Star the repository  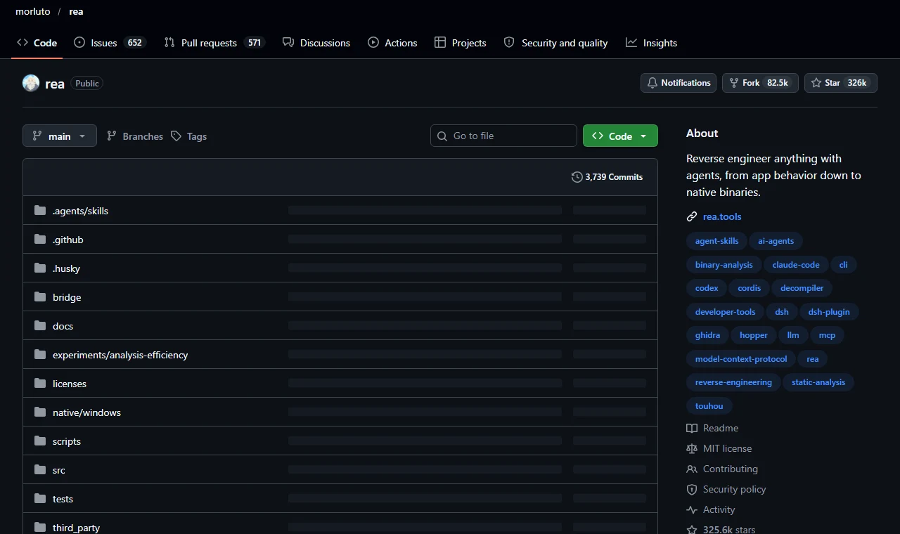click(x=841, y=83)
